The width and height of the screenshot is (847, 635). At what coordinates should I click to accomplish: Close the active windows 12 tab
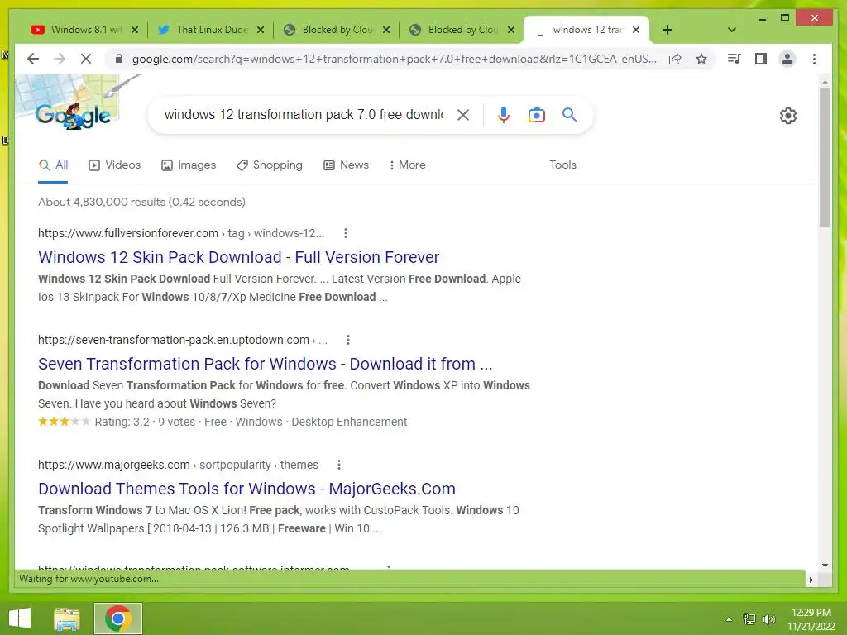coord(636,30)
